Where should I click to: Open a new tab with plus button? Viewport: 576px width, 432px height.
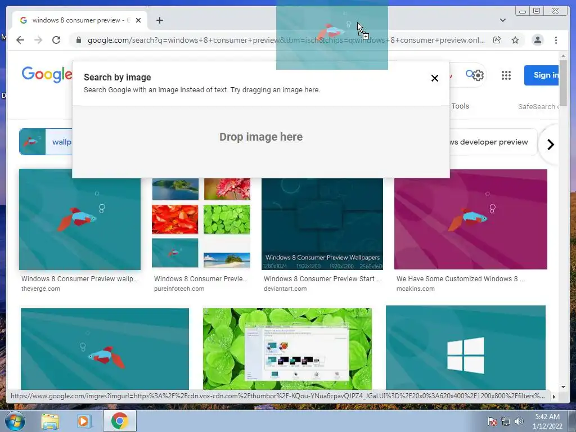(159, 20)
